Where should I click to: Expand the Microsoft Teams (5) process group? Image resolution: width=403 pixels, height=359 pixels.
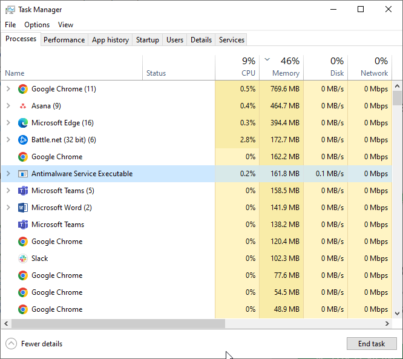point(8,191)
